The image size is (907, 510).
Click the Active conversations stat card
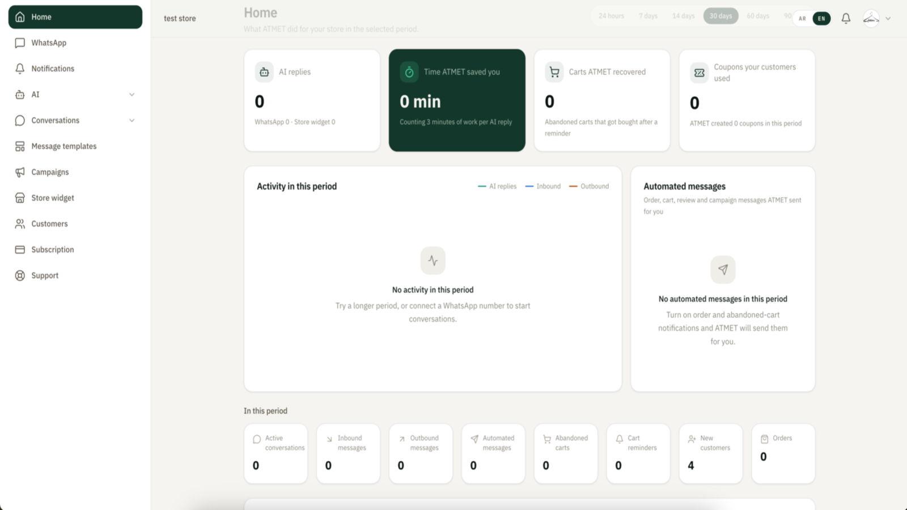pyautogui.click(x=276, y=454)
